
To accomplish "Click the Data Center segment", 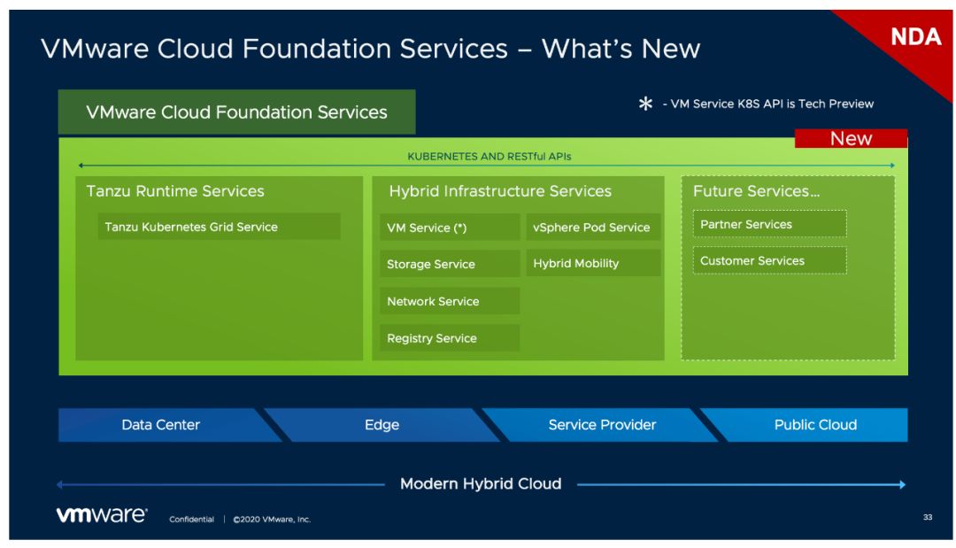I will 169,425.
